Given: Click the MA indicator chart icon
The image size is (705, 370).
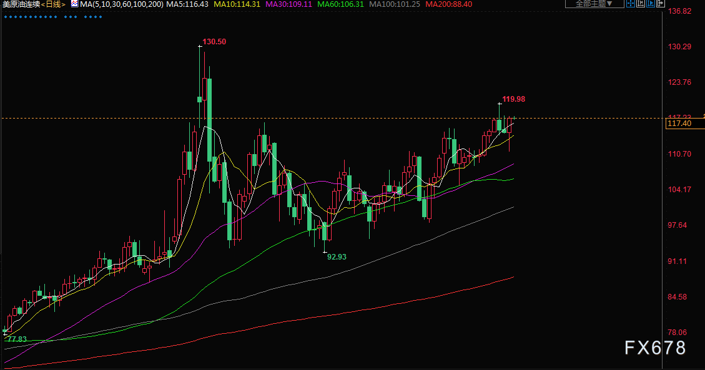Looking at the screenshot, I should point(74,4).
